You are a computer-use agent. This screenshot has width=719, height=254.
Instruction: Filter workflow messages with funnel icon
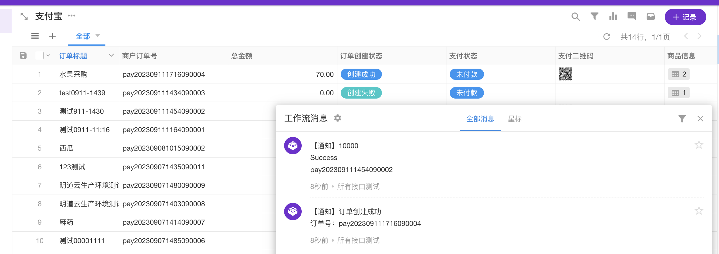point(682,119)
